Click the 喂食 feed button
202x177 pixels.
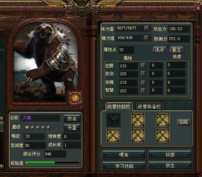tap(124, 155)
